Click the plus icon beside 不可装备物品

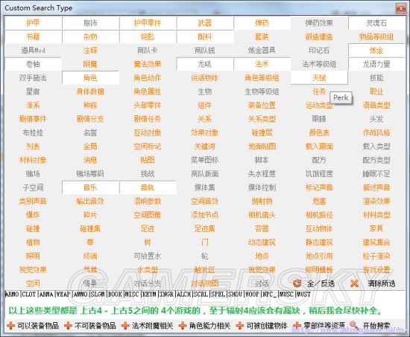[x=68, y=326]
